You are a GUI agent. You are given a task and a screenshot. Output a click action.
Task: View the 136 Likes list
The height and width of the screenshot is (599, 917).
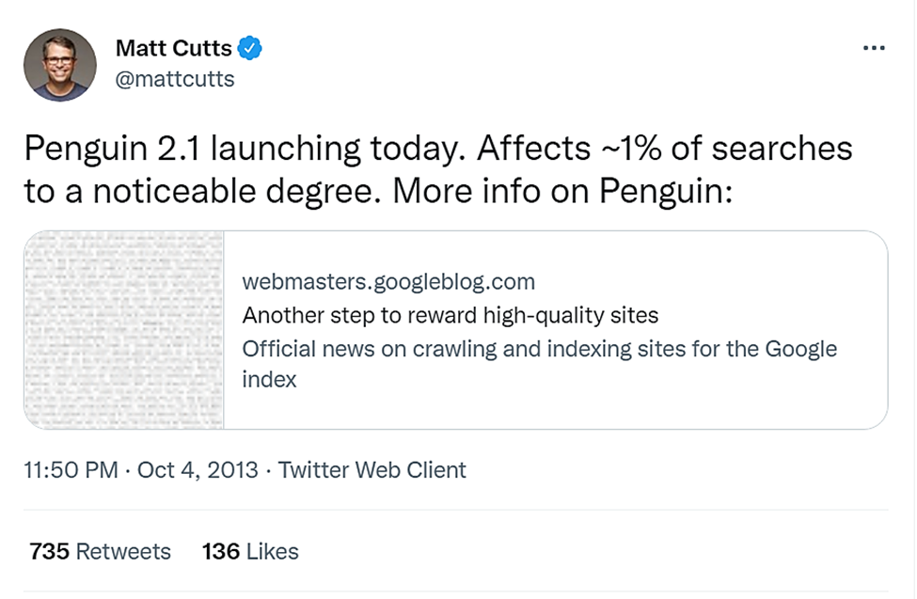point(250,551)
